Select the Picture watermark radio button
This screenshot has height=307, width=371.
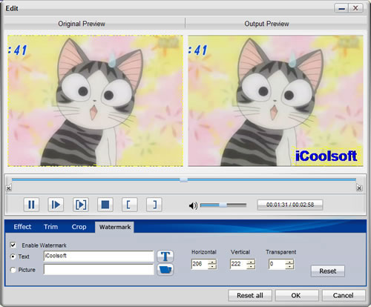(13, 270)
